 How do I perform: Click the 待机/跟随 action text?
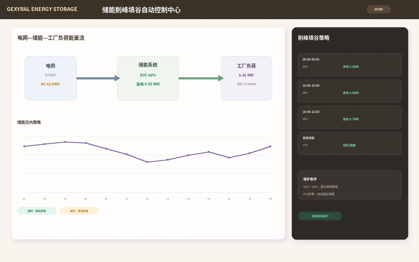[349, 145]
